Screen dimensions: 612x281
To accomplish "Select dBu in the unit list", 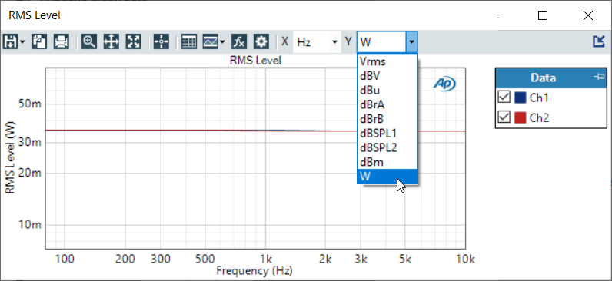I will tap(387, 90).
